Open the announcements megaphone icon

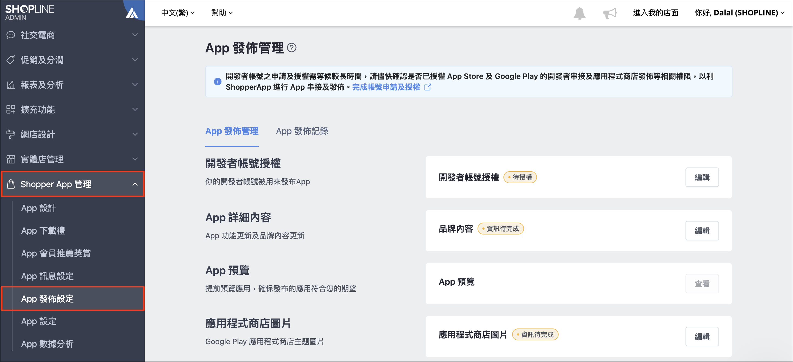(x=610, y=13)
